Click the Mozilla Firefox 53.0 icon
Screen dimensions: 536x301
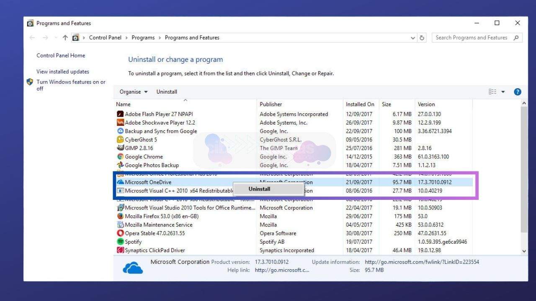point(121,216)
